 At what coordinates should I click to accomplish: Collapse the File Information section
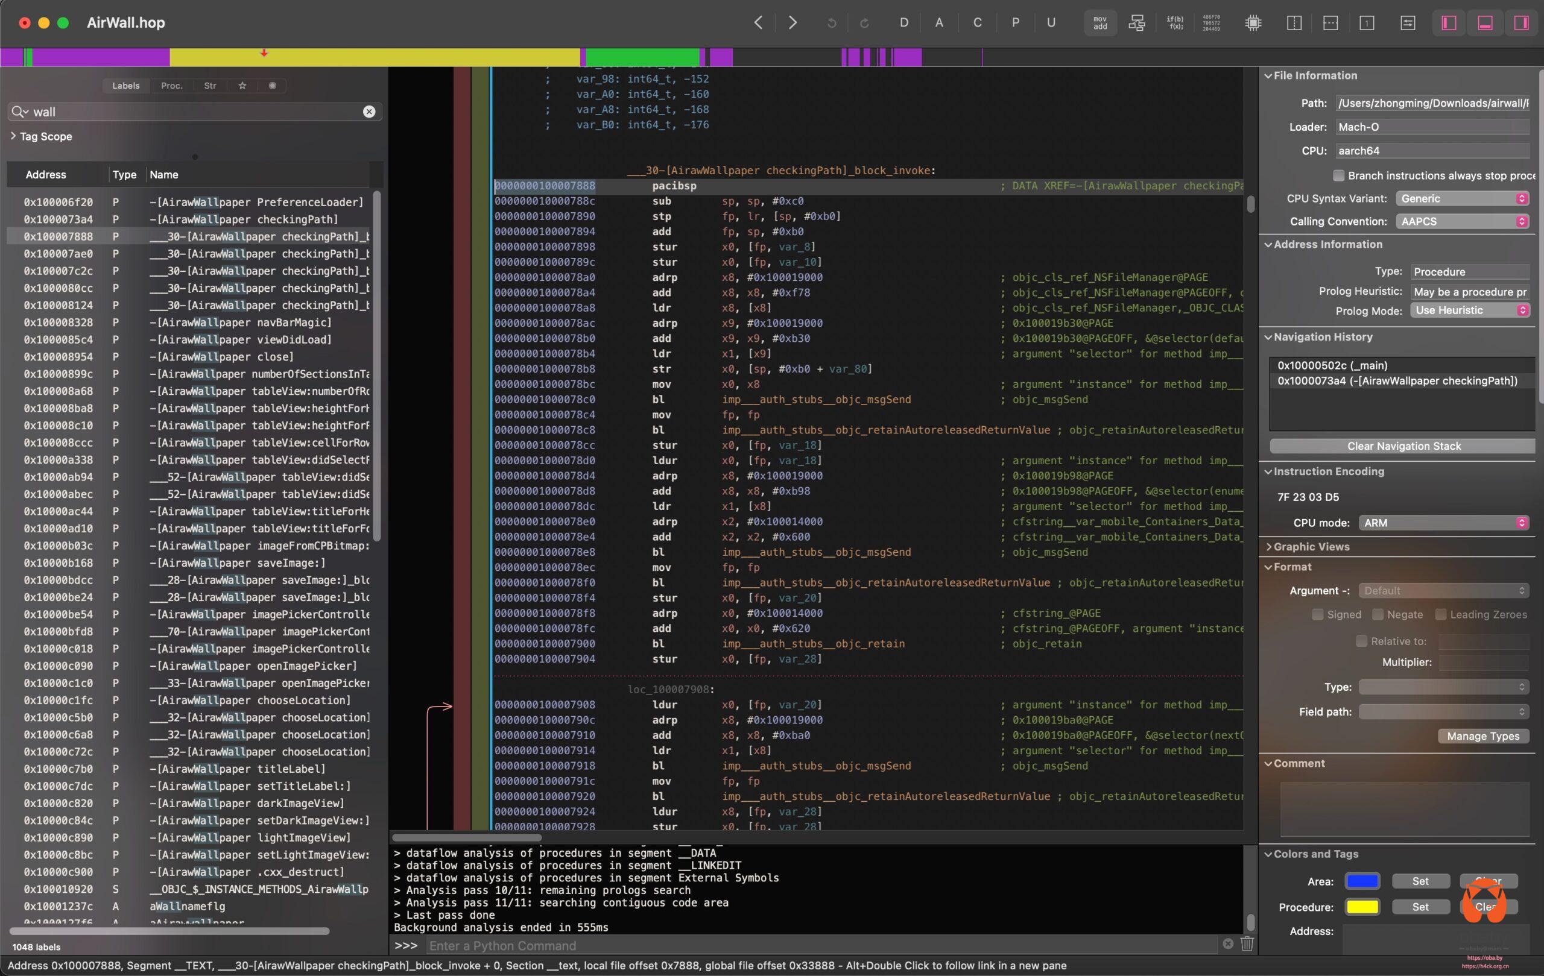click(1268, 75)
